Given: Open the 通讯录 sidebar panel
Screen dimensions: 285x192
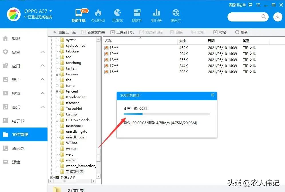Looking at the screenshot, I should click(16, 148).
